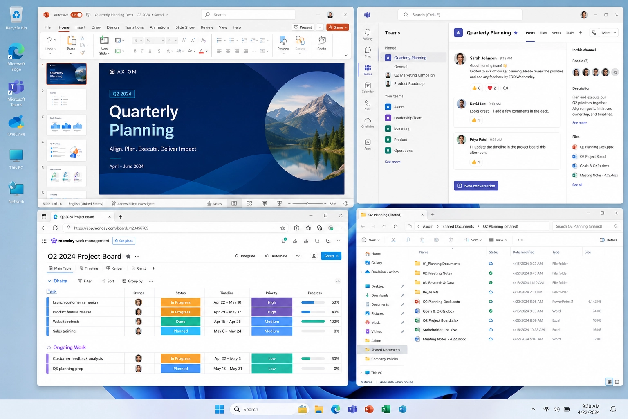The width and height of the screenshot is (628, 419).
Task: Click the font color swatch in PowerPoint ribbon
Action: [x=201, y=51]
